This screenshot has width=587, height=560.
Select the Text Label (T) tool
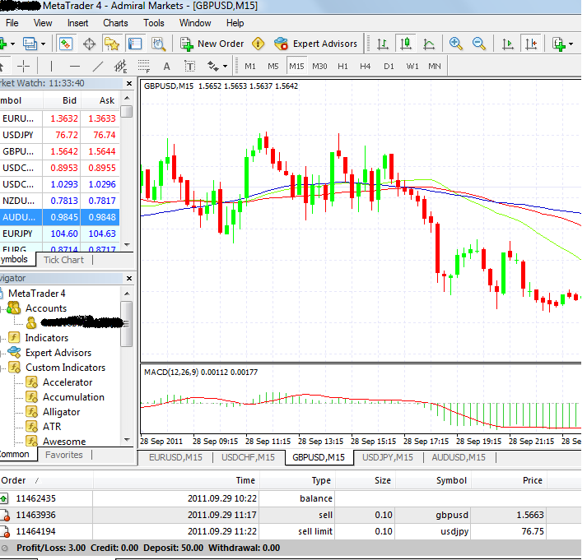tap(190, 66)
